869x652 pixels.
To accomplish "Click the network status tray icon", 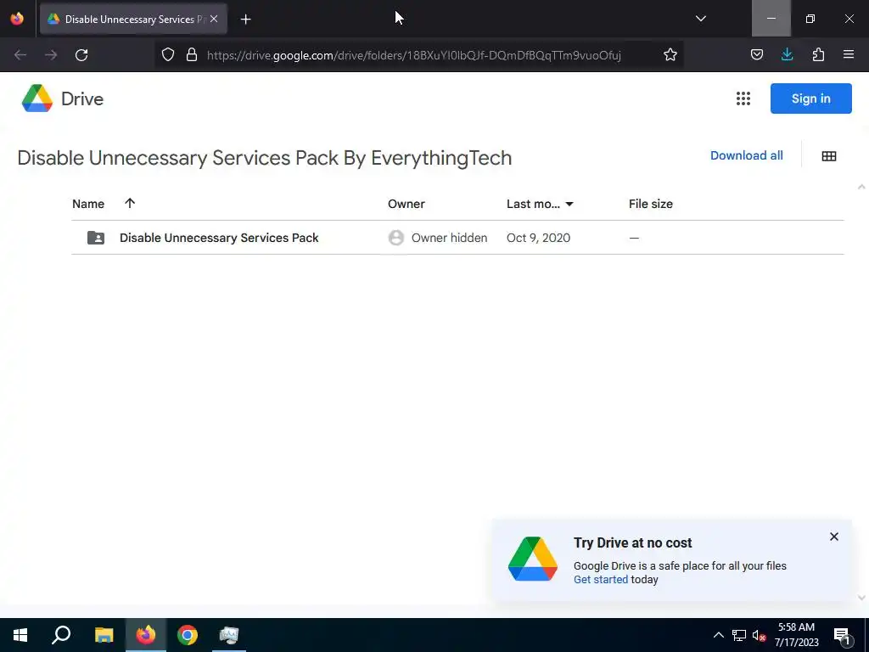I will [x=739, y=635].
